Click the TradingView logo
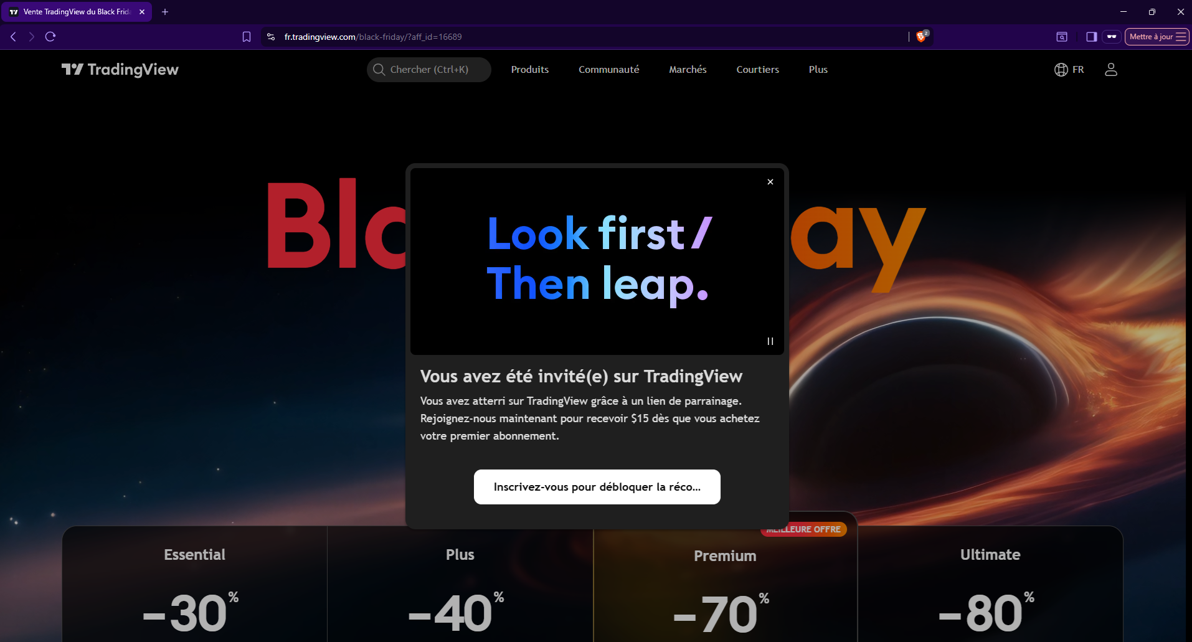 pyautogui.click(x=120, y=69)
